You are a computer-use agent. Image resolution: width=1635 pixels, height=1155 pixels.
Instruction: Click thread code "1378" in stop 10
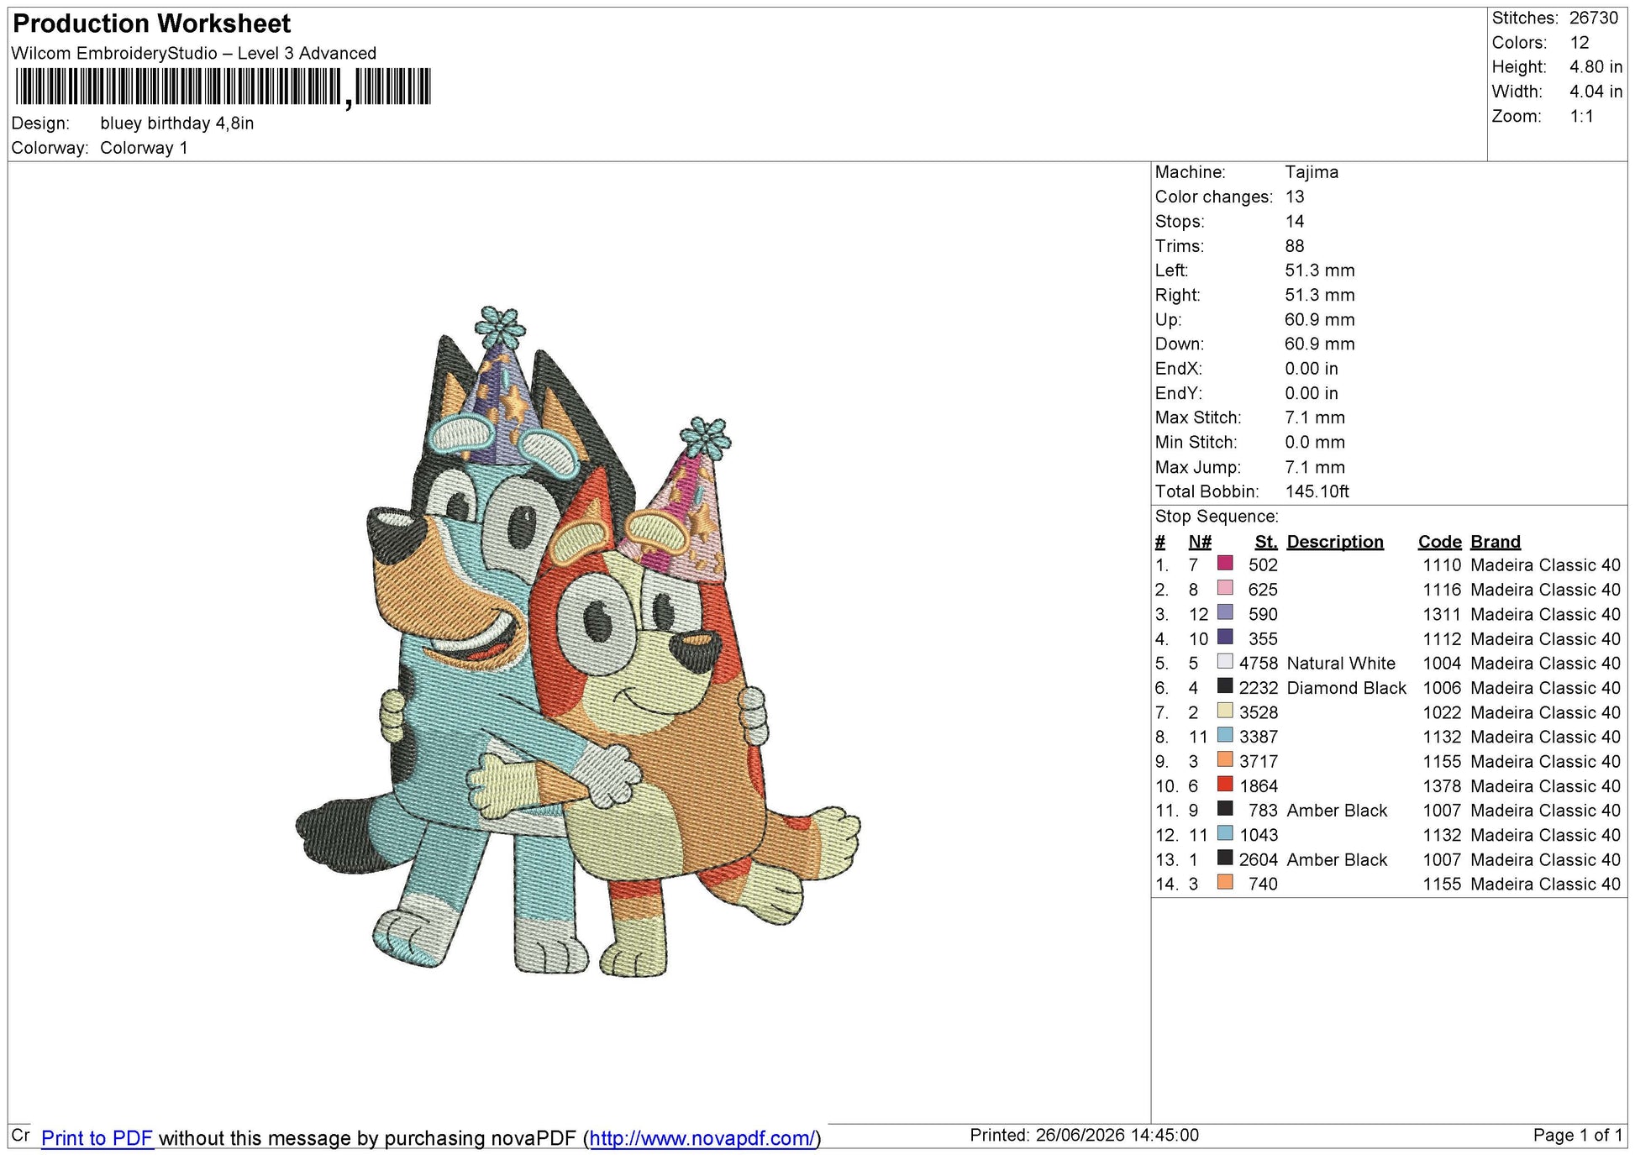(x=1442, y=786)
